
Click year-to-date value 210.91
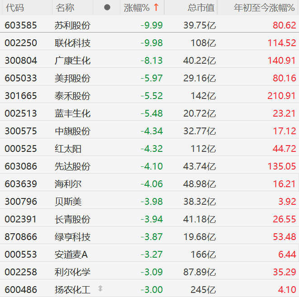coord(282,96)
